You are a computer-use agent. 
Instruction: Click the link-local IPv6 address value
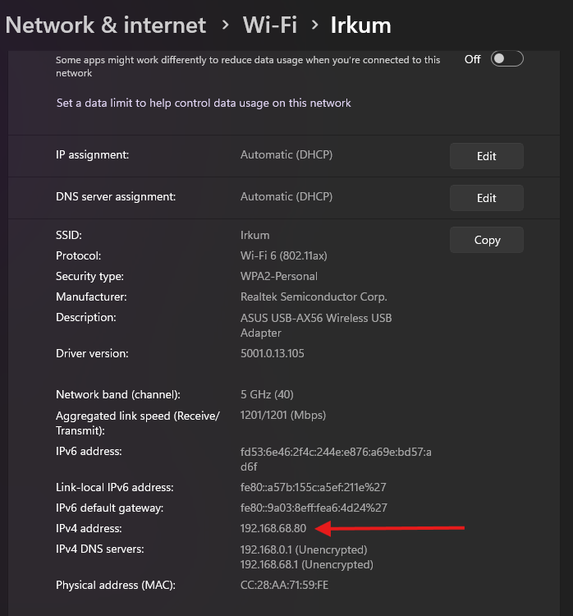click(x=313, y=487)
